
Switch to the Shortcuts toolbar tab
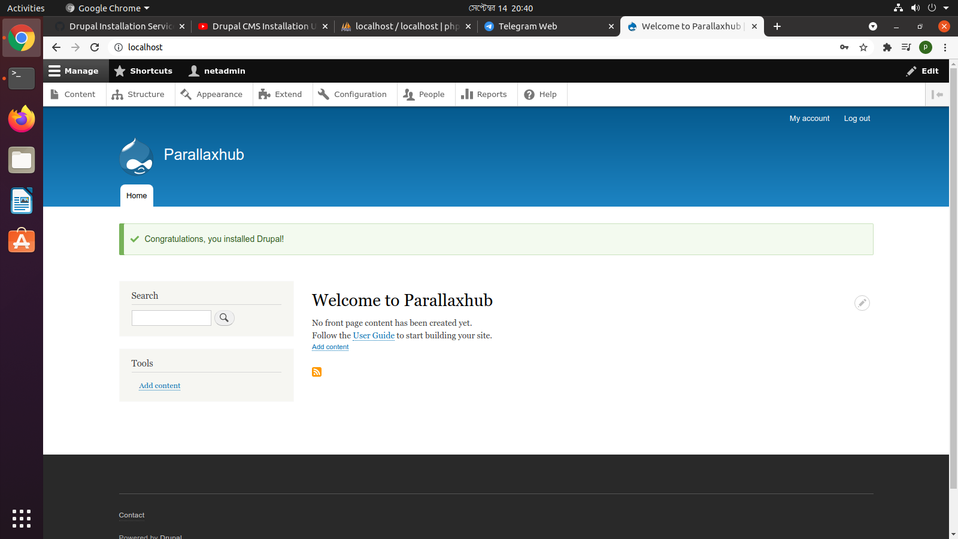coord(144,71)
